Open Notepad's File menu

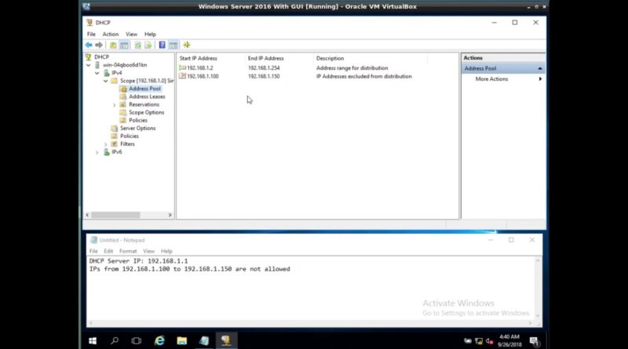click(93, 251)
